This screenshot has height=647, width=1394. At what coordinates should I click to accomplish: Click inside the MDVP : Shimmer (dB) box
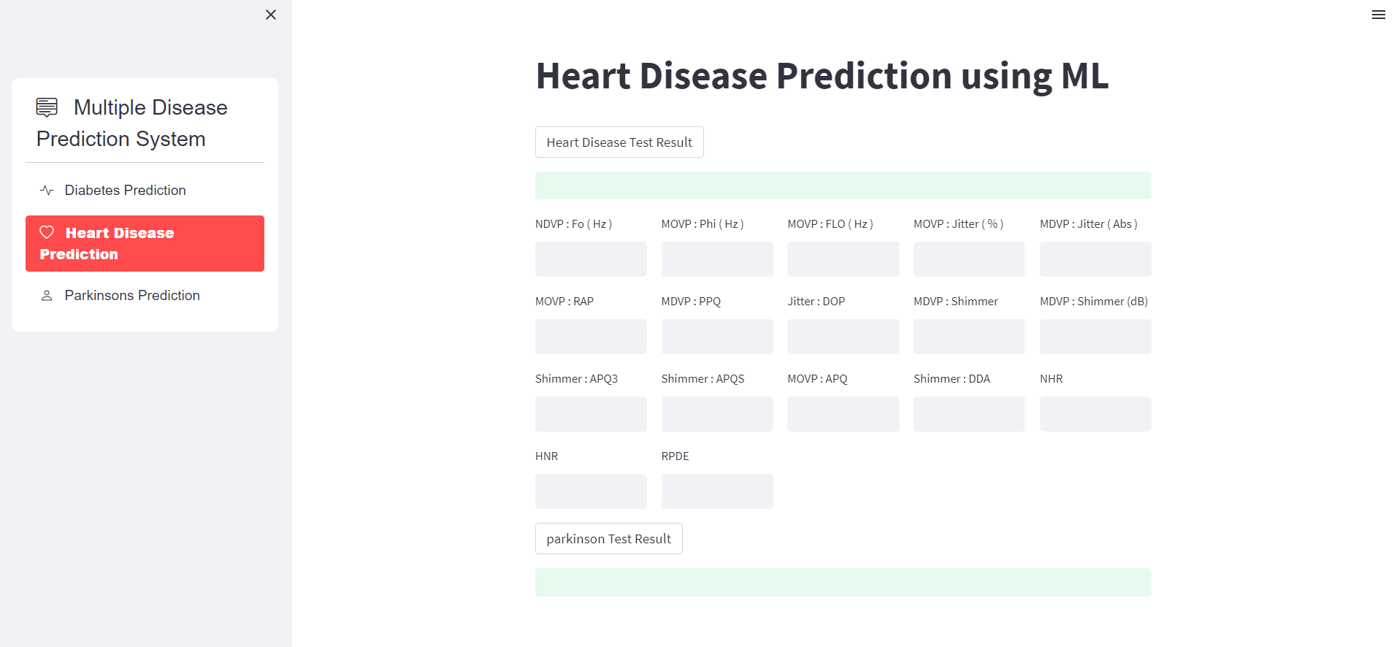tap(1095, 337)
